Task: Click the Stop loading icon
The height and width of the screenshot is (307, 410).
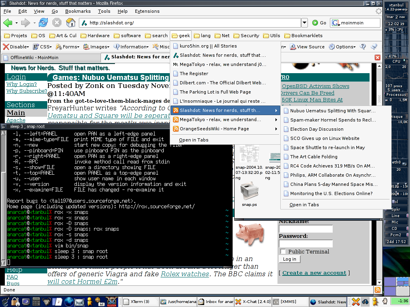Action: click(x=57, y=23)
